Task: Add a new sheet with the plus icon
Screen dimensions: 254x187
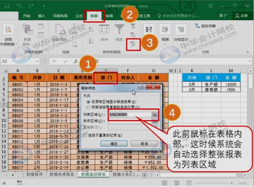Action: [145, 175]
